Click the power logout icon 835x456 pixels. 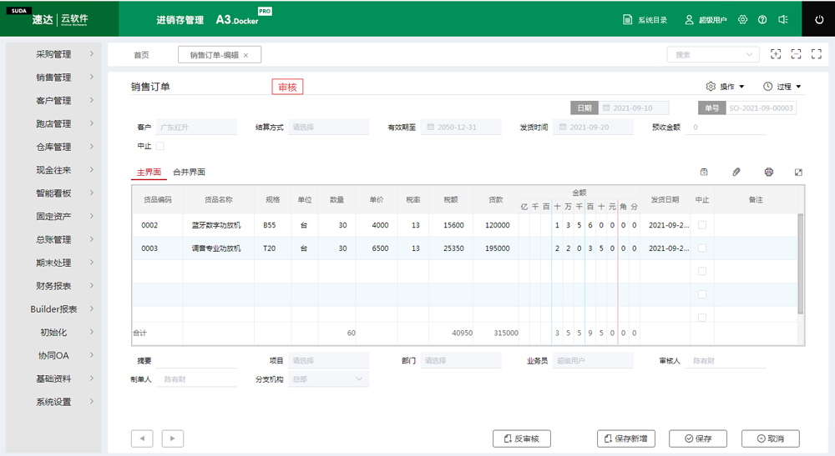click(817, 19)
